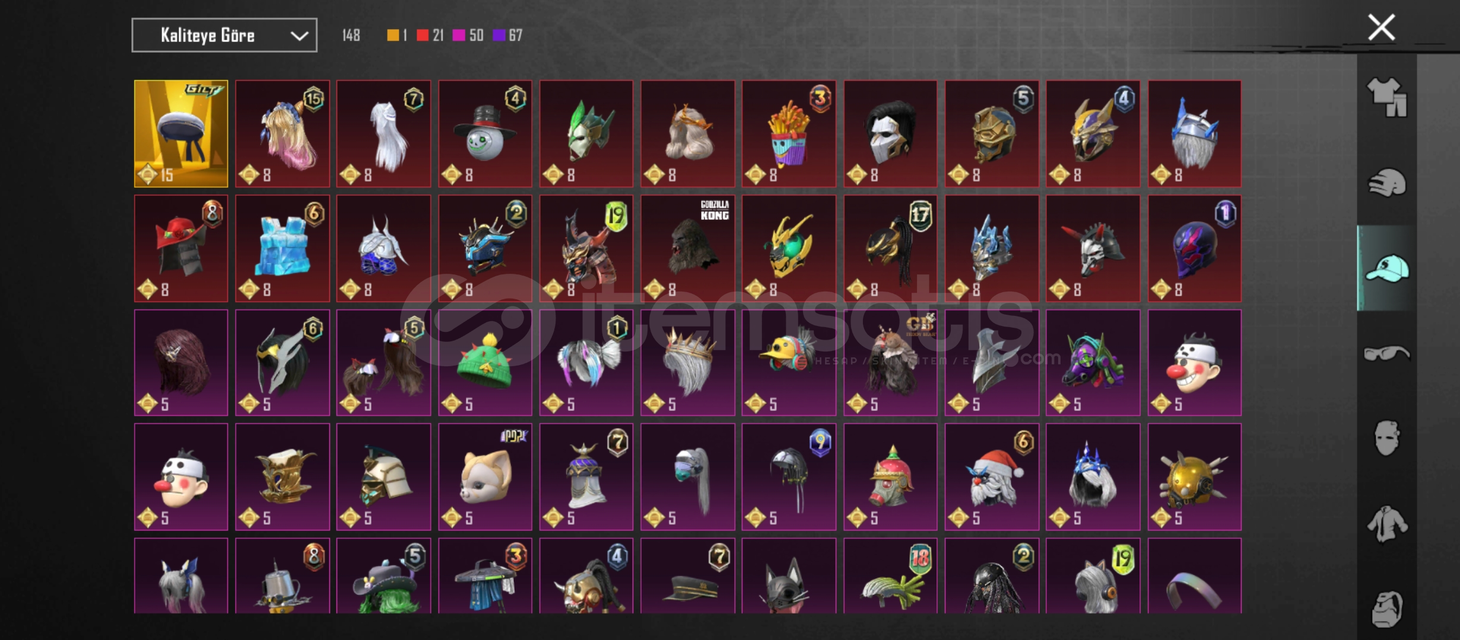
Task: Open the sunglasses category icon
Action: point(1387,354)
